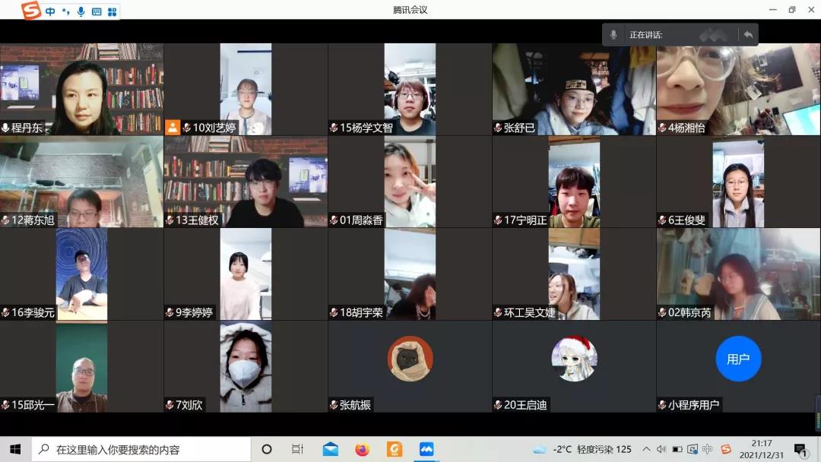821x462 pixels.
Task: Open the Windows notification center
Action: [x=800, y=449]
